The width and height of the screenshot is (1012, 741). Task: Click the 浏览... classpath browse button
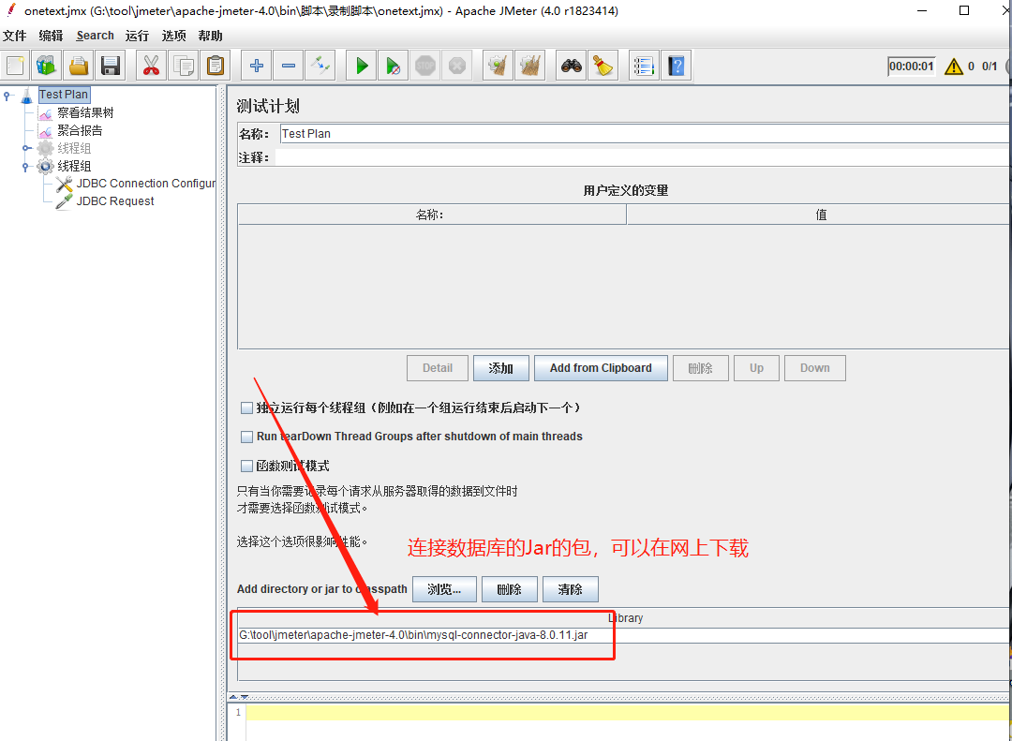(x=444, y=589)
